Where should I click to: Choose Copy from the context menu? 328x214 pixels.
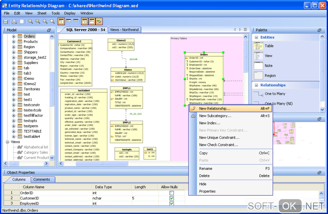tap(231, 153)
